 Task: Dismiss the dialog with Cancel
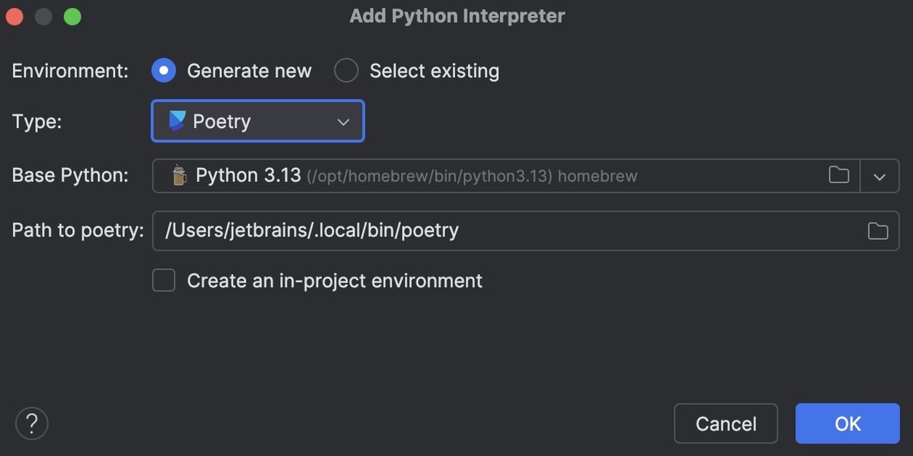click(x=725, y=423)
